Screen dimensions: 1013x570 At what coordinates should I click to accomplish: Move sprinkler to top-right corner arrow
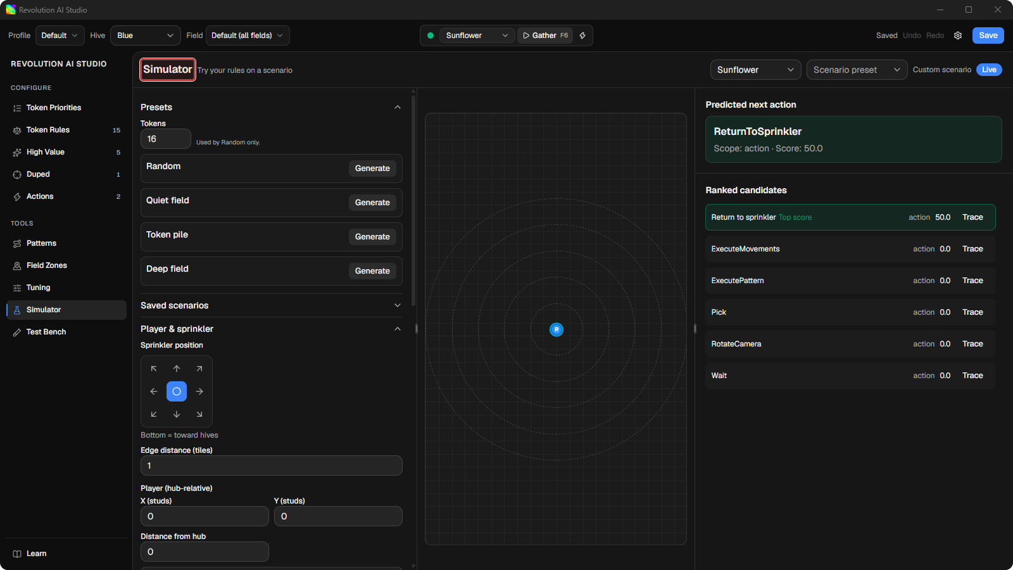tap(199, 369)
